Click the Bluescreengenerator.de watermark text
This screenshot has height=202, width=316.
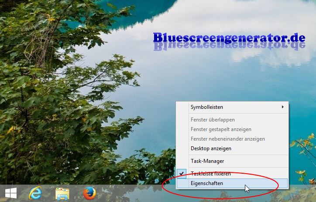[229, 38]
